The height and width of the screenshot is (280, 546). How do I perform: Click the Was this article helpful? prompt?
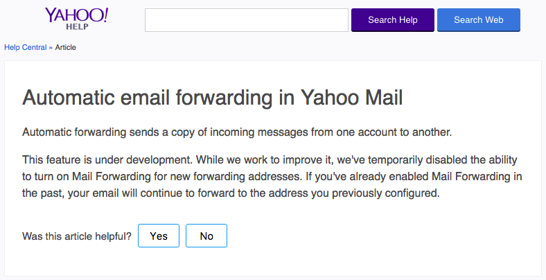coord(77,236)
